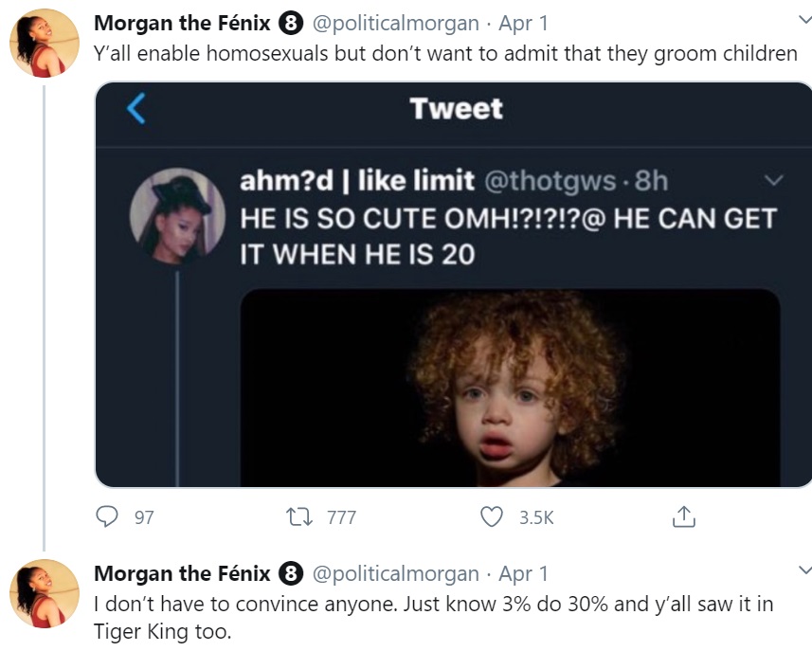Expand the embedded tweet's dropdown chevron
812x651 pixels.
pyautogui.click(x=774, y=180)
